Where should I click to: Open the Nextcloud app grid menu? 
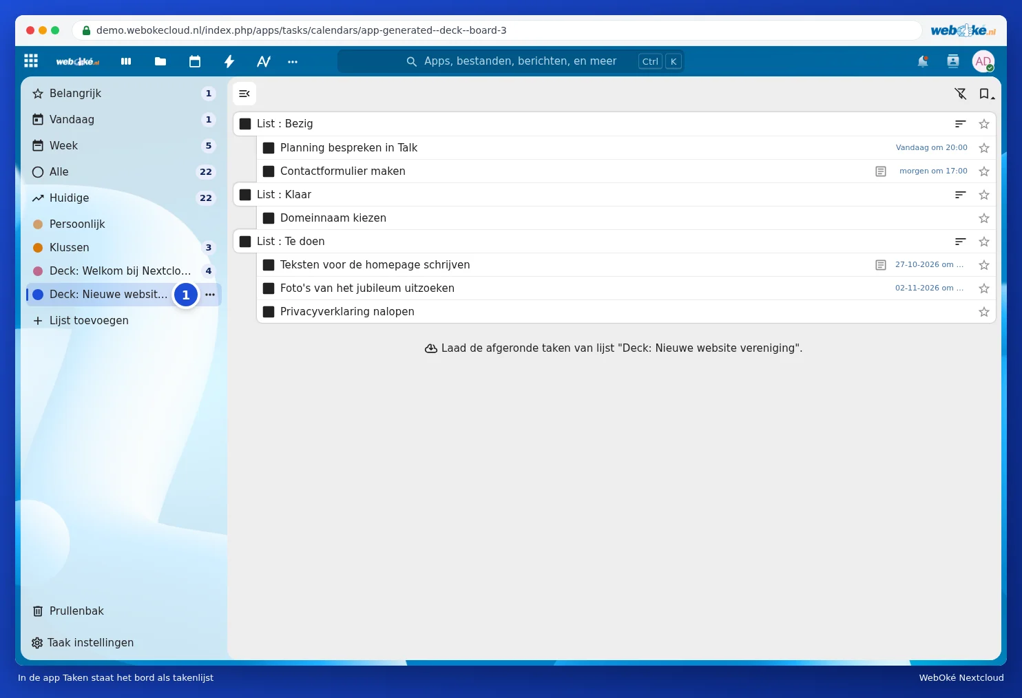[31, 61]
